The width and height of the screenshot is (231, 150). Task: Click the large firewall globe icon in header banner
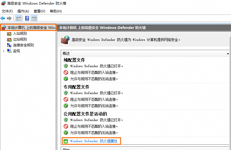pyautogui.click(x=65, y=40)
